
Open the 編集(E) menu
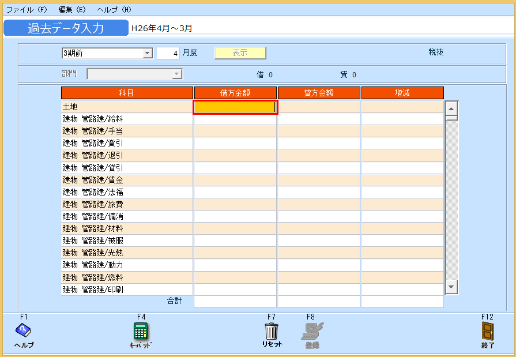click(72, 10)
